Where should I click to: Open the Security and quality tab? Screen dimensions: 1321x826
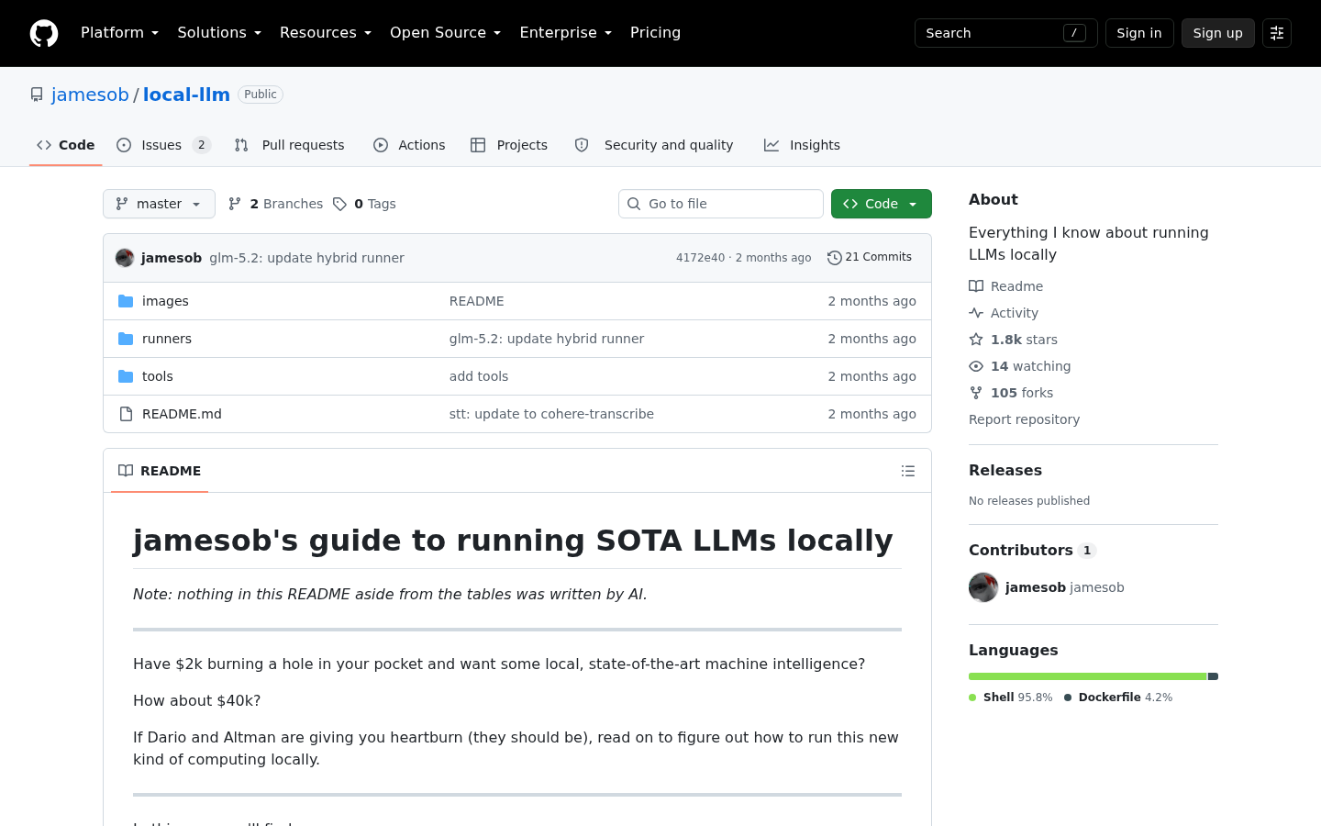[654, 145]
